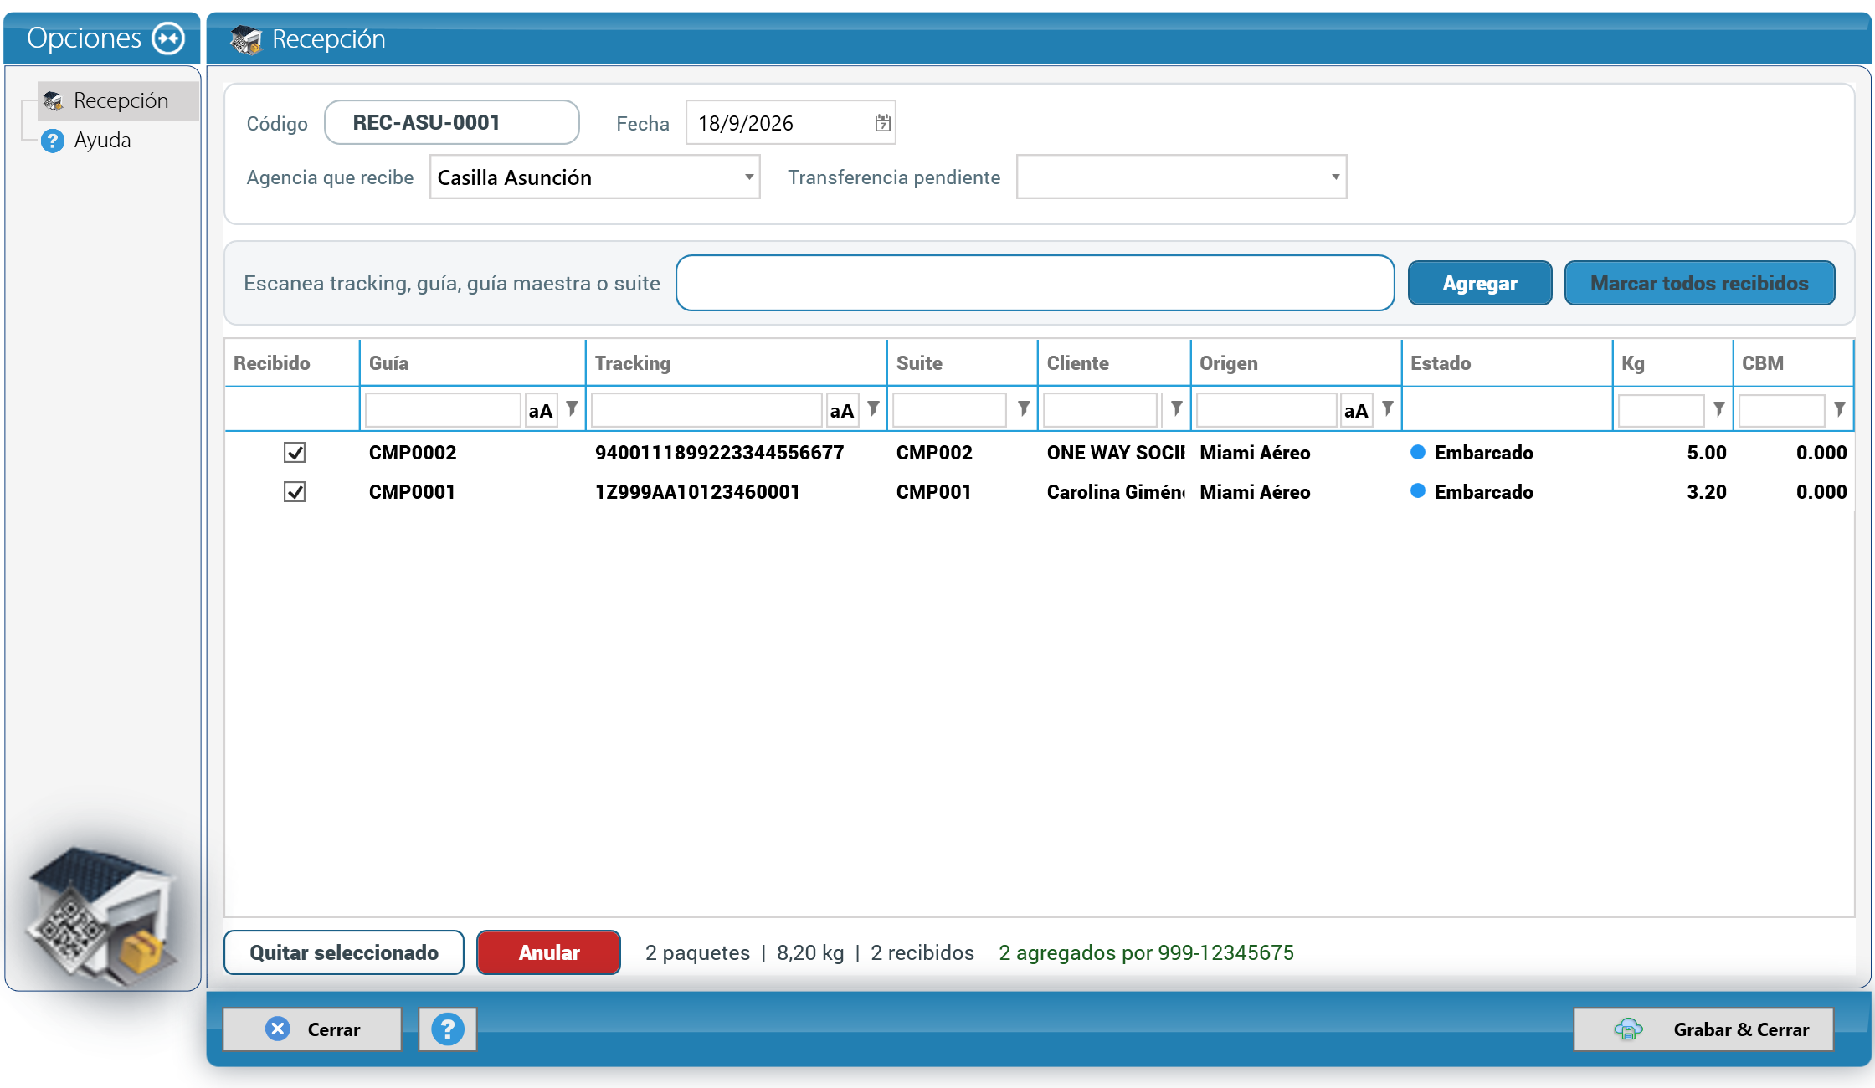Viewport: 1875px width, 1088px height.
Task: Click the Grabar & Cerrar button
Action: (x=1703, y=1029)
